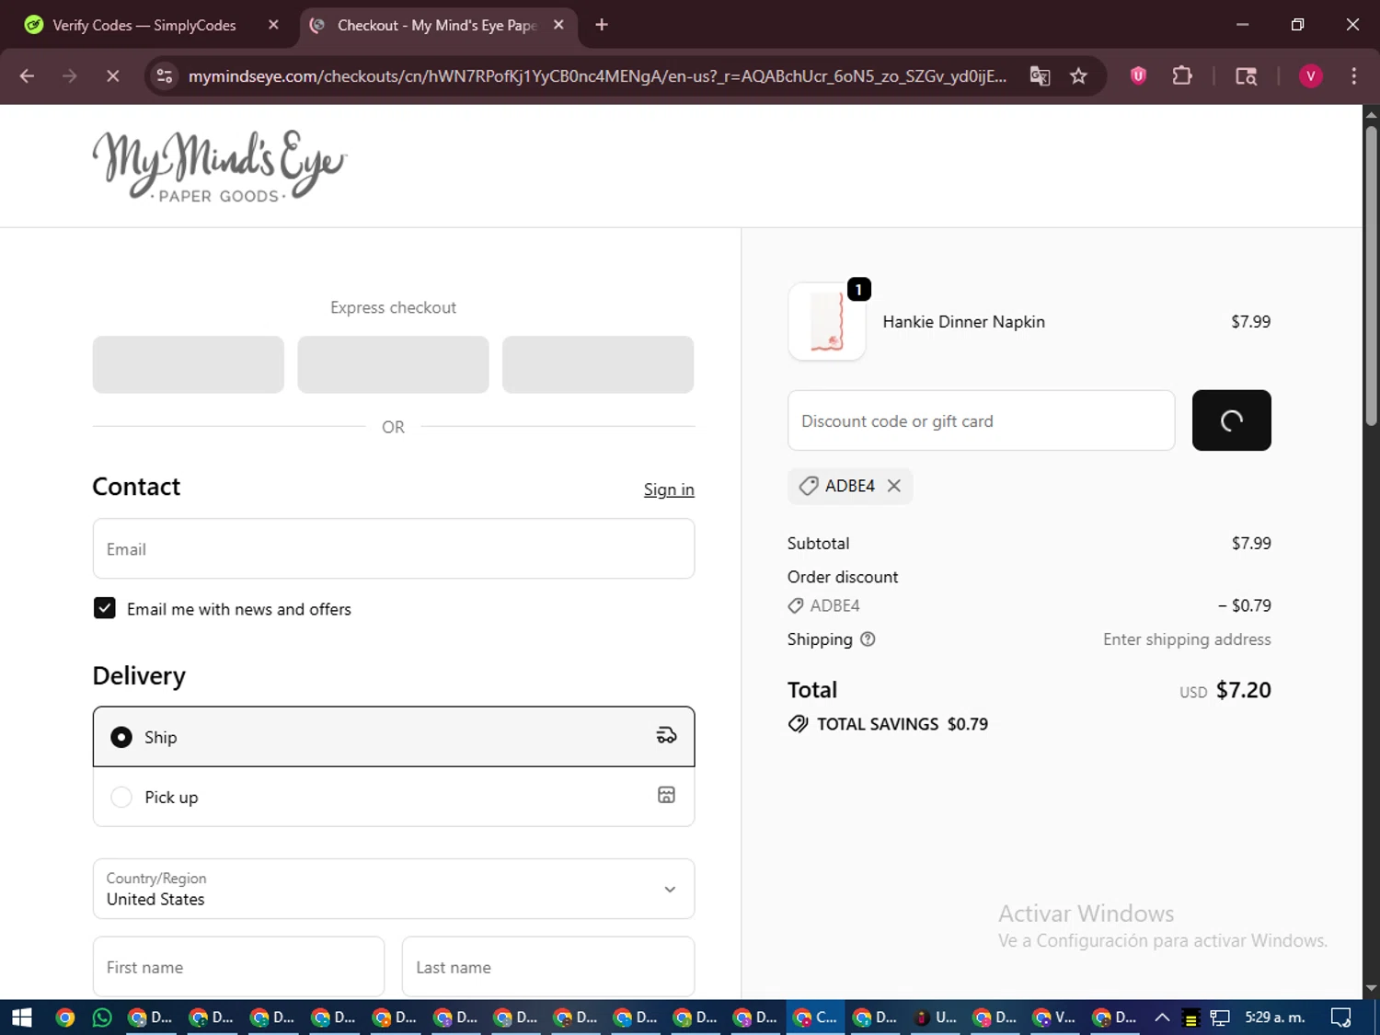
Task: Click the Ship truck icon
Action: [666, 735]
